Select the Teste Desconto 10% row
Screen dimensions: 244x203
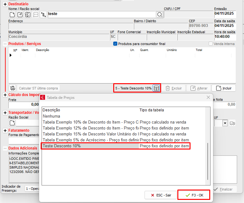[x=115, y=146]
